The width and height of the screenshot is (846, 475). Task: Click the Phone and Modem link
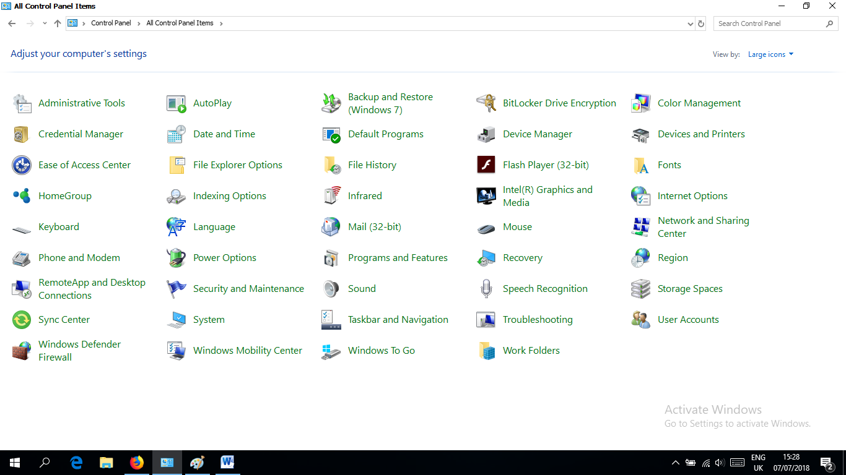[79, 258]
